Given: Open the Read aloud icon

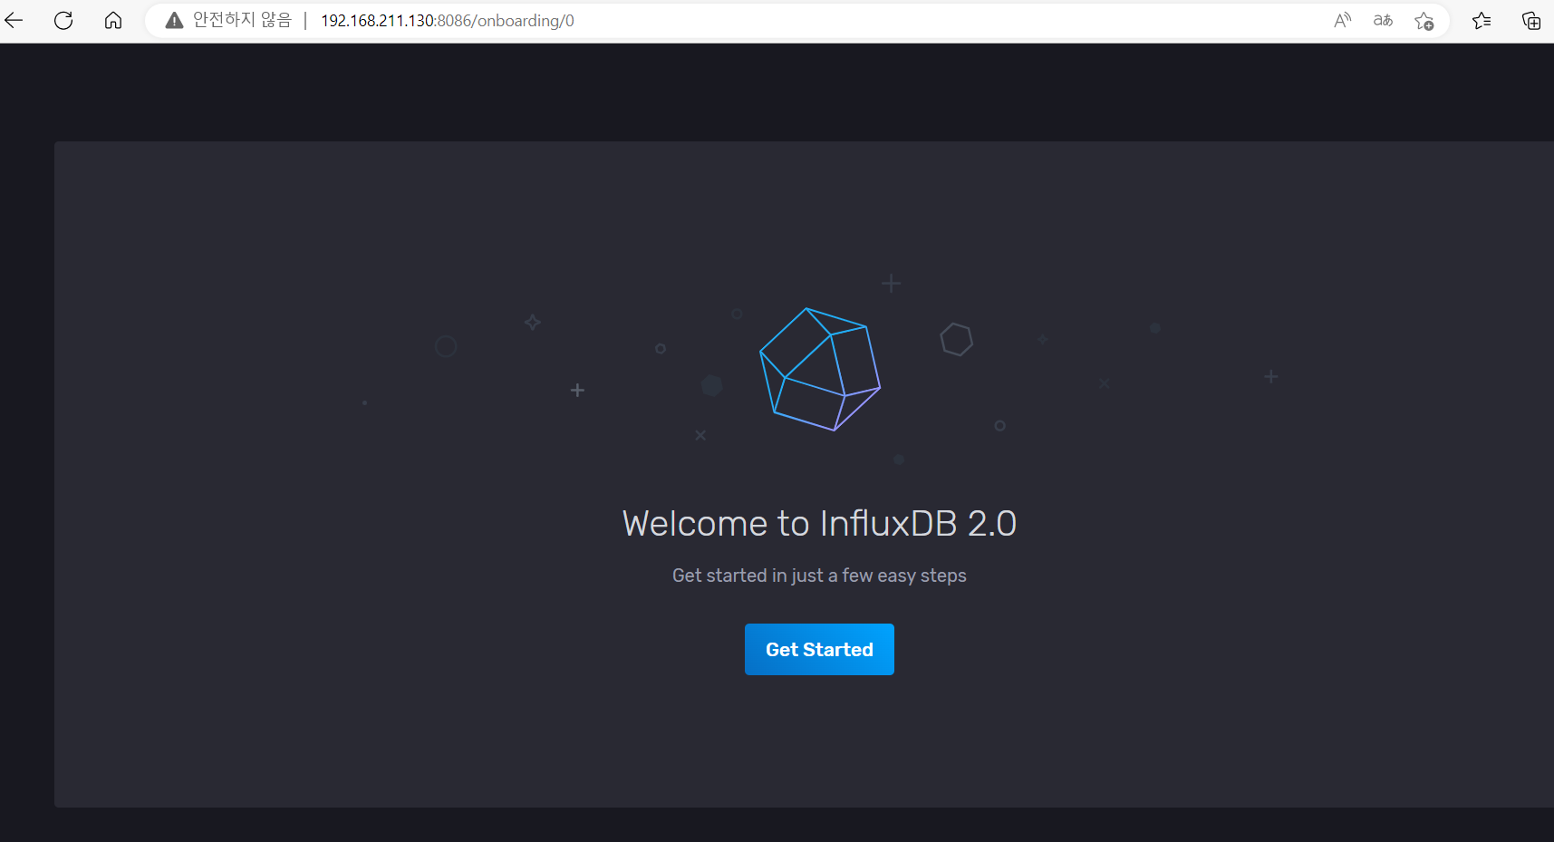Looking at the screenshot, I should (1342, 21).
